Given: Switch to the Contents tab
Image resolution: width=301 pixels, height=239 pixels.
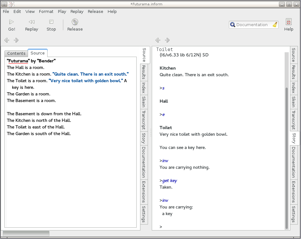Looking at the screenshot, I should 16,54.
